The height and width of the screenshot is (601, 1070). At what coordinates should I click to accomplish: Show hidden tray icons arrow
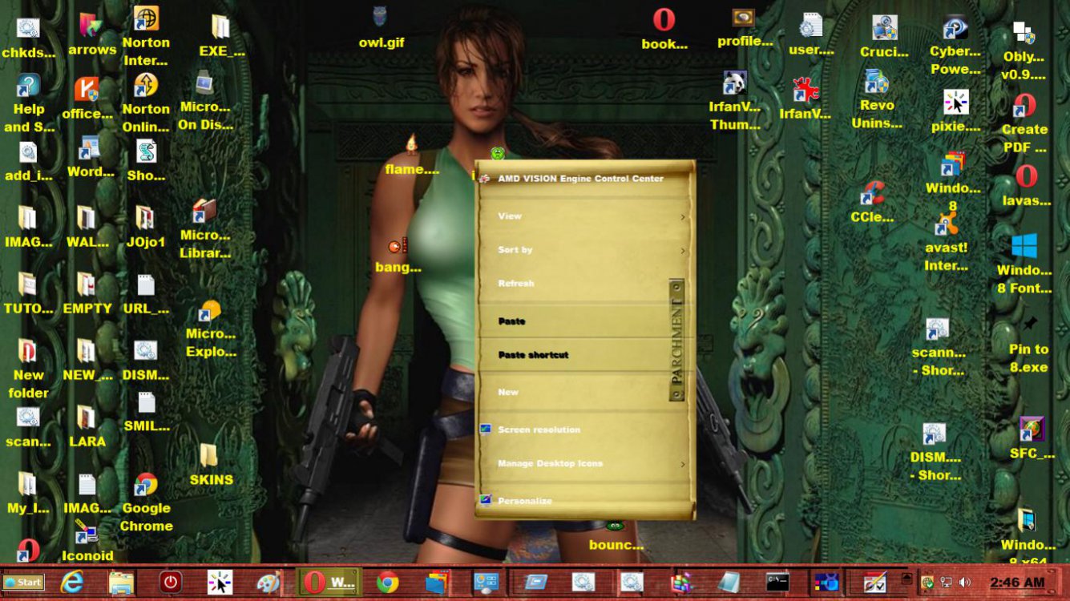pyautogui.click(x=906, y=577)
